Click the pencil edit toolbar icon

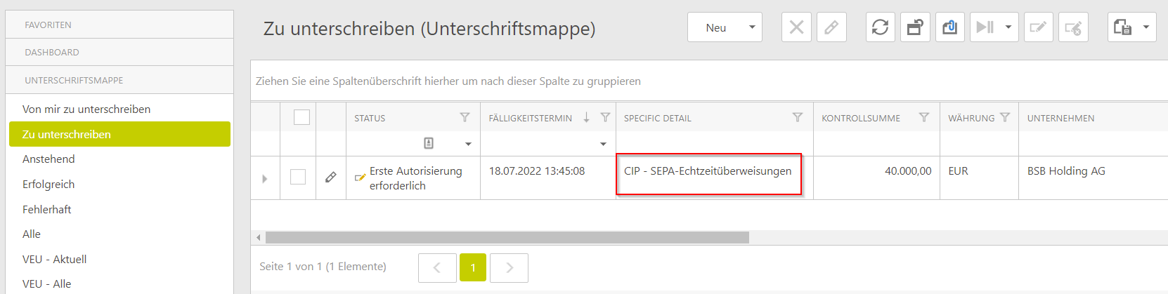click(831, 27)
